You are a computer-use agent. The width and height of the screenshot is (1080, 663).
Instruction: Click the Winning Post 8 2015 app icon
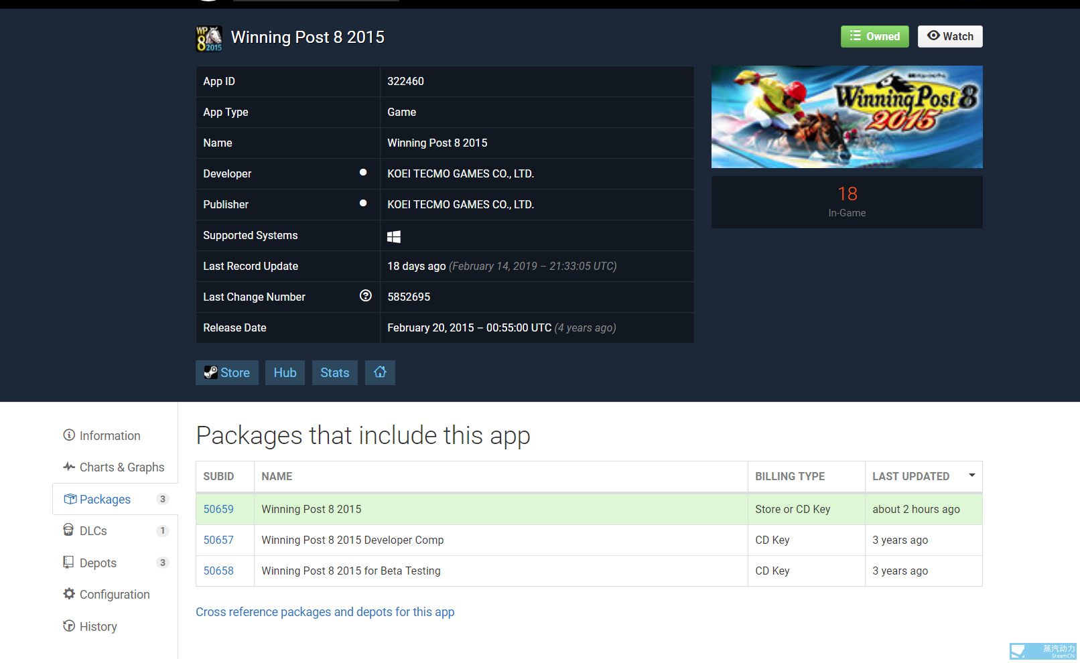tap(209, 38)
